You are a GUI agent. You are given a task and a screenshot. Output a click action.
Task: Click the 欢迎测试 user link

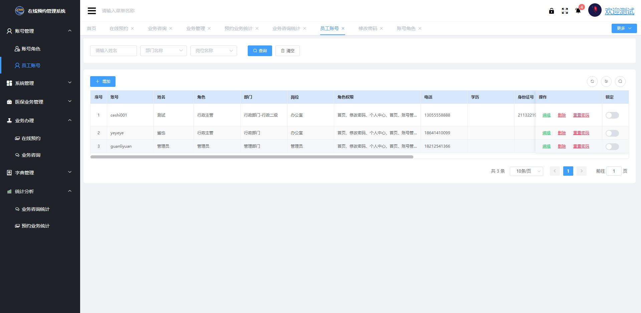(620, 11)
